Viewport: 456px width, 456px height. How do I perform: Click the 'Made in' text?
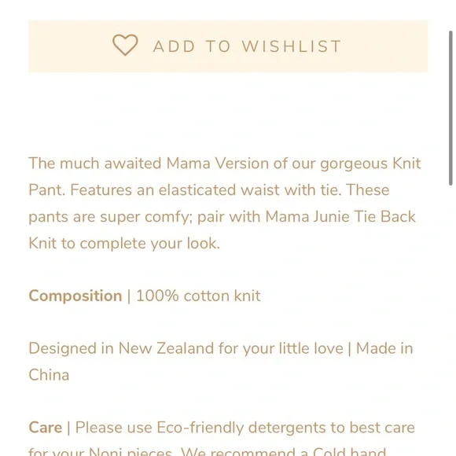click(x=384, y=348)
